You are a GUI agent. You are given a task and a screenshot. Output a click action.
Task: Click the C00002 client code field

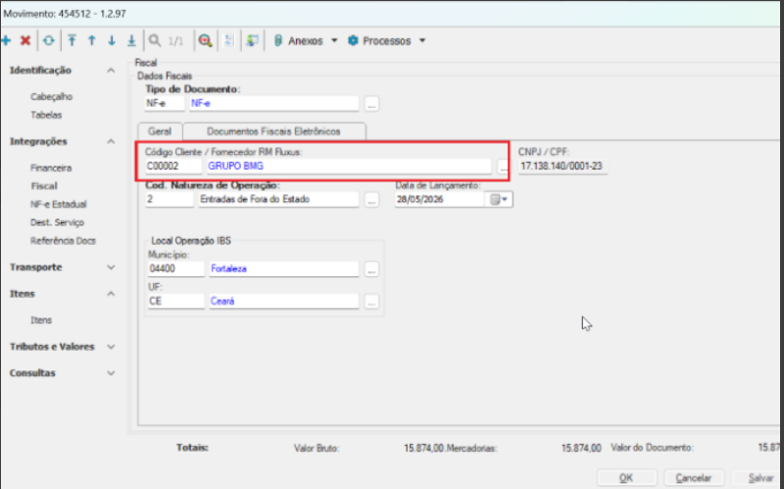pyautogui.click(x=173, y=166)
